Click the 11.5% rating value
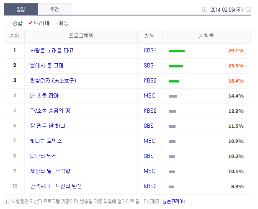This screenshot has height=209, width=258. 236,126
